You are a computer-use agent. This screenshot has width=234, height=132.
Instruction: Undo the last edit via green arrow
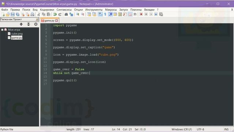(55, 14)
